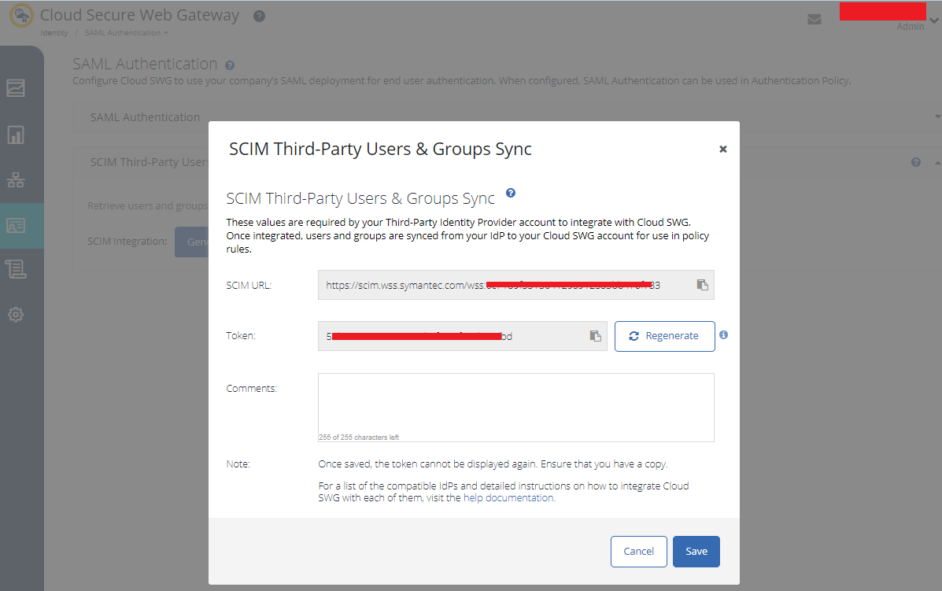Open the SAML Authentication breadcrumb dropdown
This screenshot has width=942, height=591.
pyautogui.click(x=127, y=32)
